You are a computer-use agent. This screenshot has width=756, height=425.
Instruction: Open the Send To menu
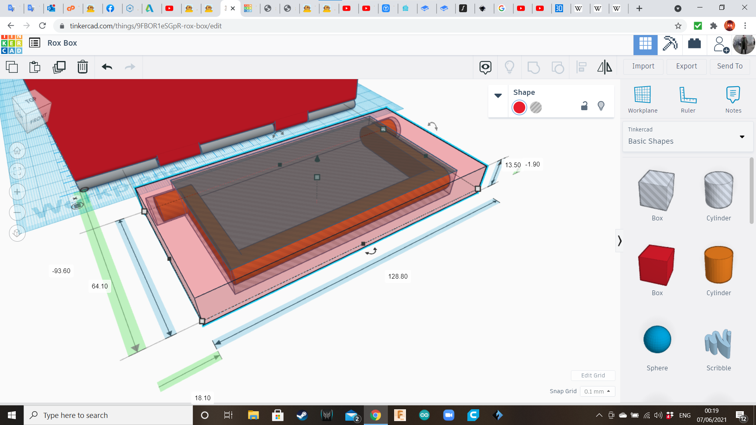(730, 66)
